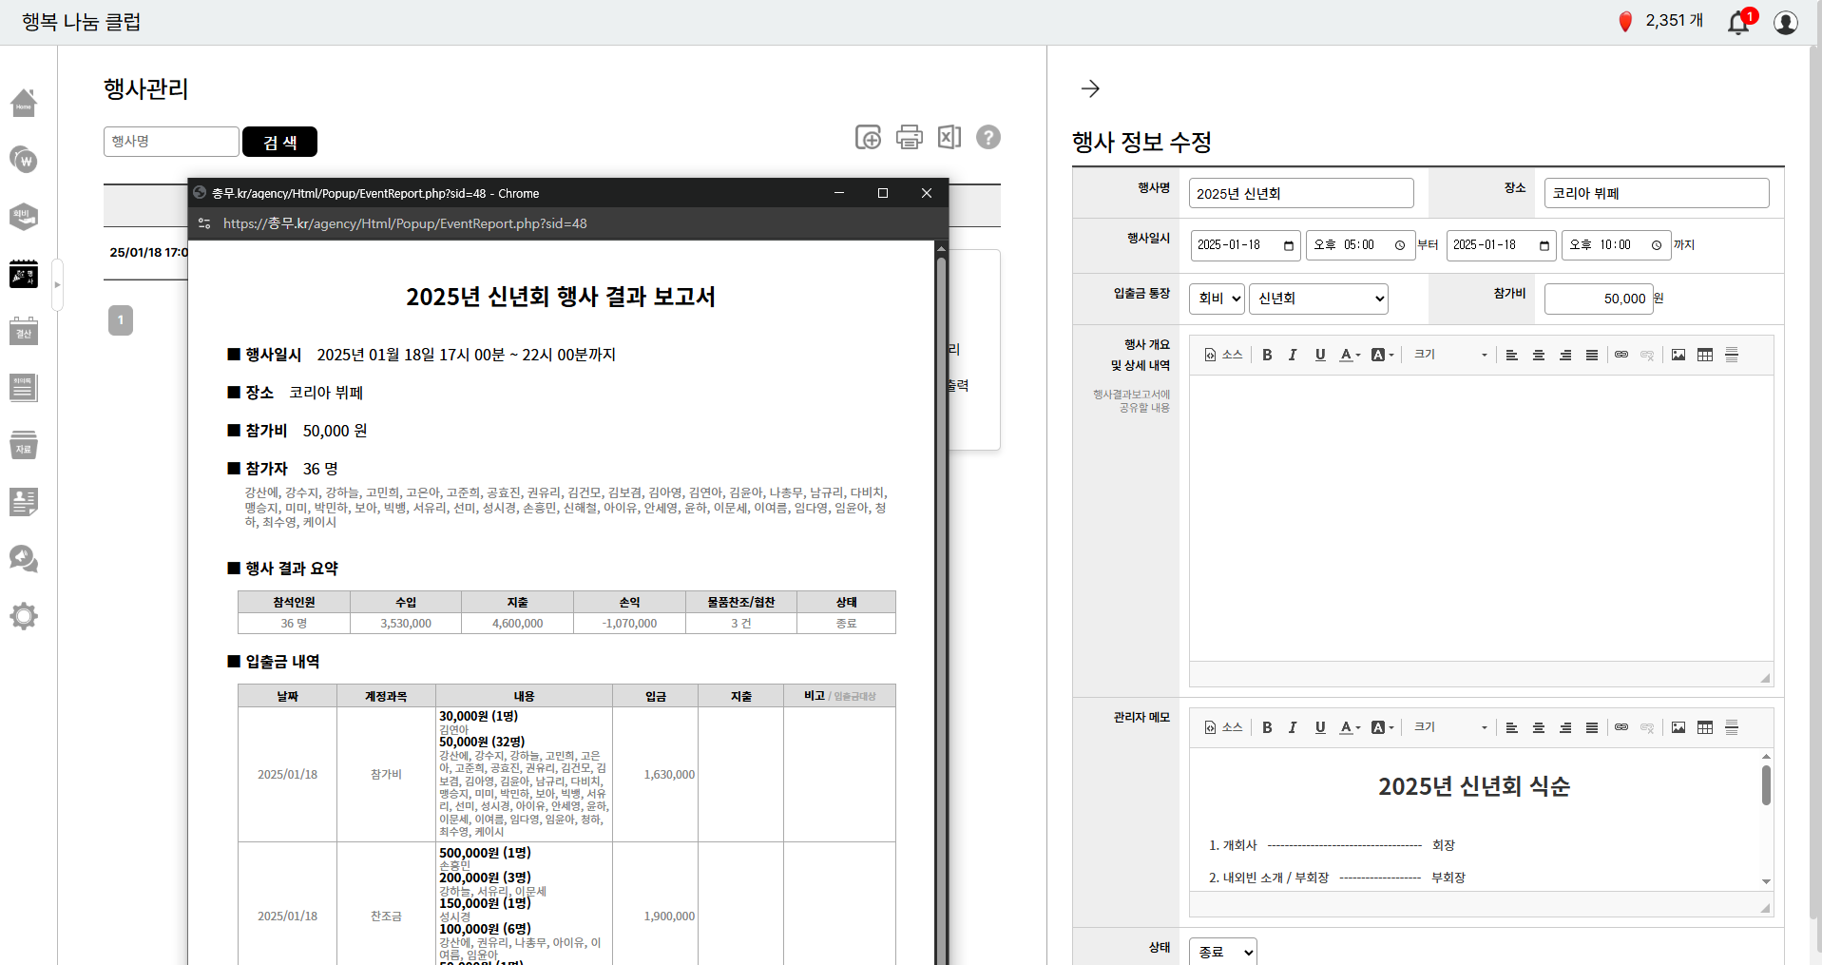Toggle 소스 source view in 행사 개요 editor
This screenshot has width=1822, height=965.
point(1223,355)
